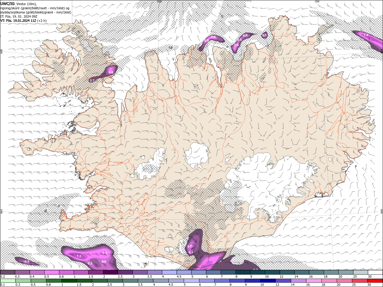
Task: Click the round white Hofsjökull glacier in central Iceland
Action: point(197,155)
